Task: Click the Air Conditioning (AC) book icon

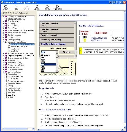Action: coord(6,63)
